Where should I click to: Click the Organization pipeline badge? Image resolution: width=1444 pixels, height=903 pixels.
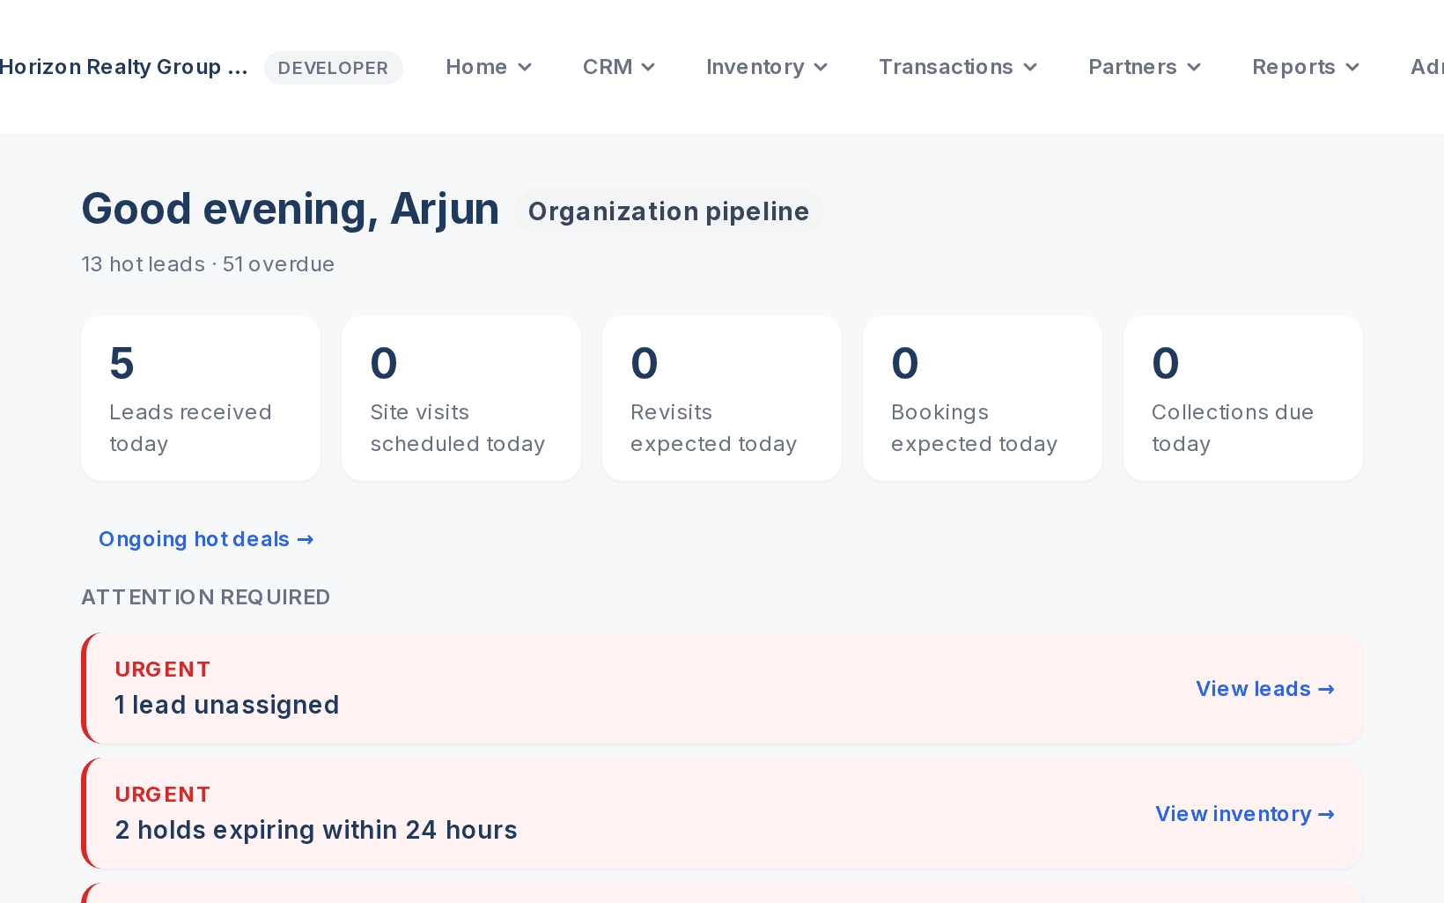668,211
